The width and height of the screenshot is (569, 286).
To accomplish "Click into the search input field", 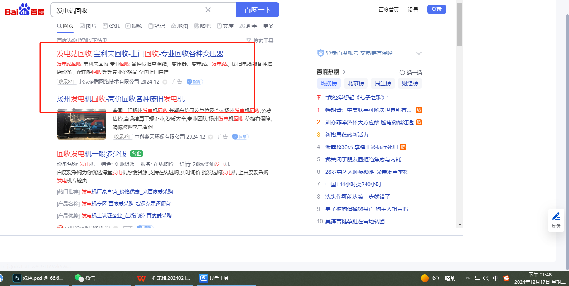I will (x=128, y=10).
